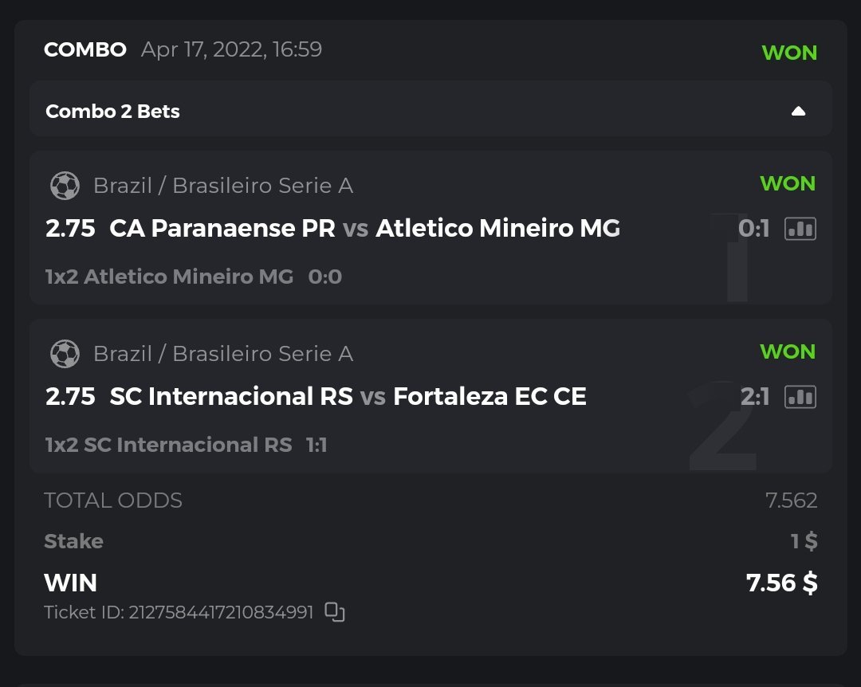Screen dimensions: 861x687
Task: Open Brazil / Brasileiro Serie A in first bet
Action: click(222, 186)
